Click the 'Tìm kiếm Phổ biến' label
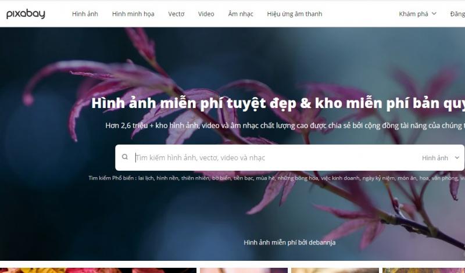 click(112, 178)
